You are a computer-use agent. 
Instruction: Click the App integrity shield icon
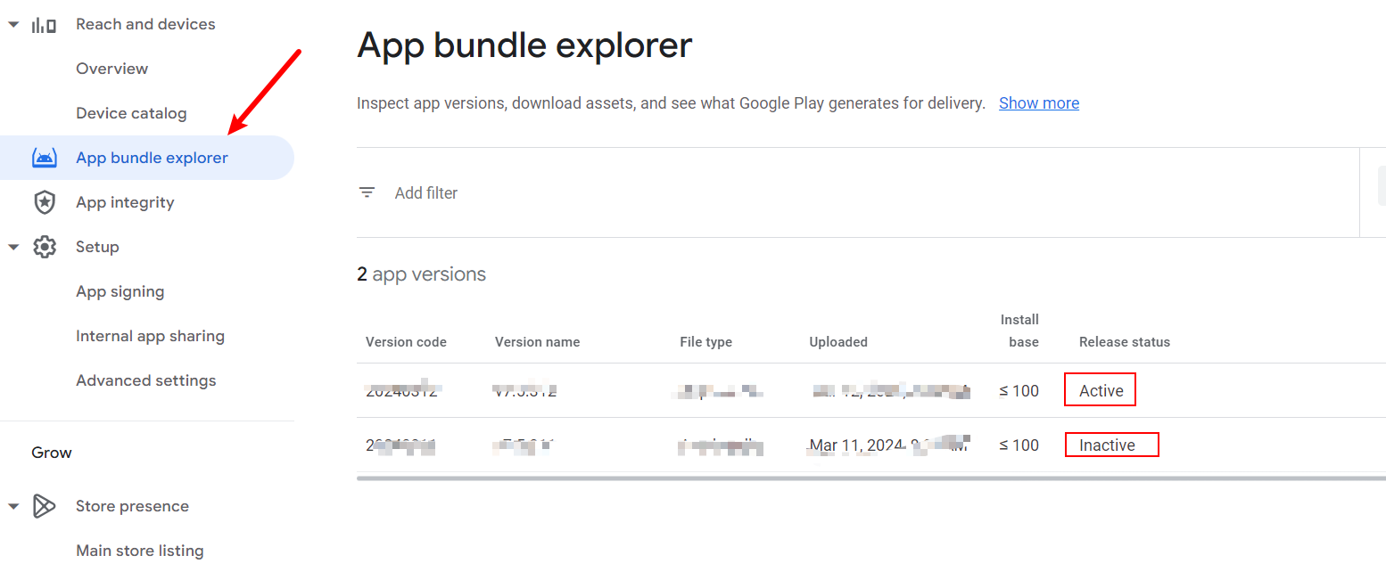pyautogui.click(x=44, y=203)
